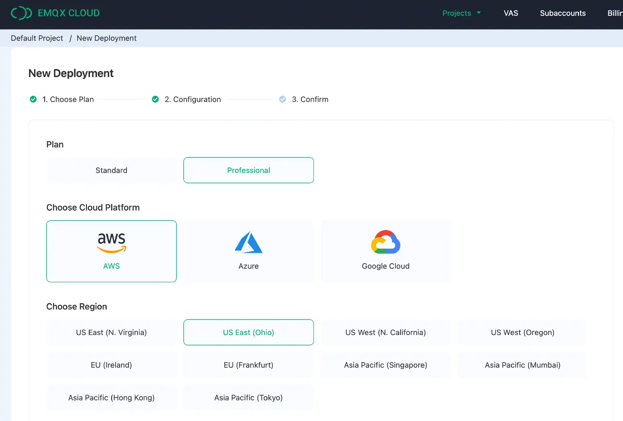Choose the Asia Pacific (Tokyo) region
The height and width of the screenshot is (421, 623).
(x=248, y=398)
